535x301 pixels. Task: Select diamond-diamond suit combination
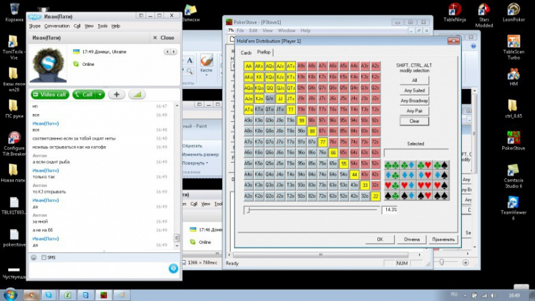(x=408, y=175)
